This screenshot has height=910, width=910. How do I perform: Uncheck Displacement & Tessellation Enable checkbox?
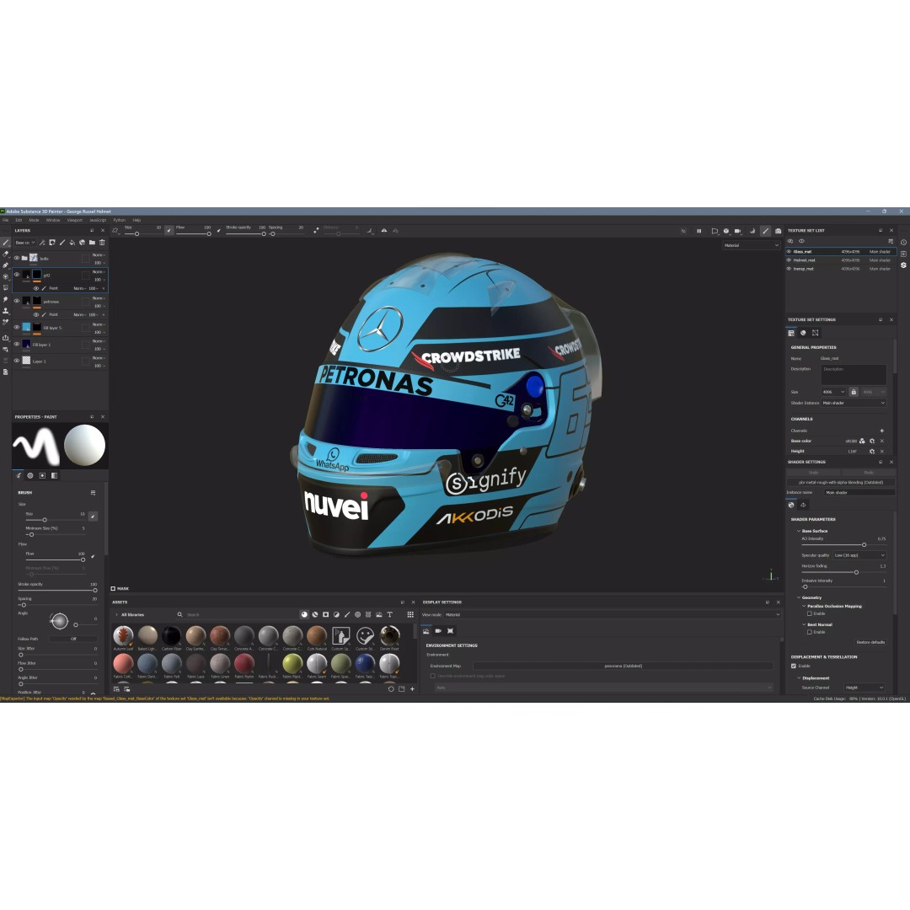click(x=794, y=666)
